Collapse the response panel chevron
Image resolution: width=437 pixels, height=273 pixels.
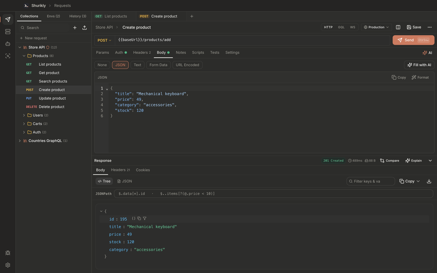tap(430, 161)
